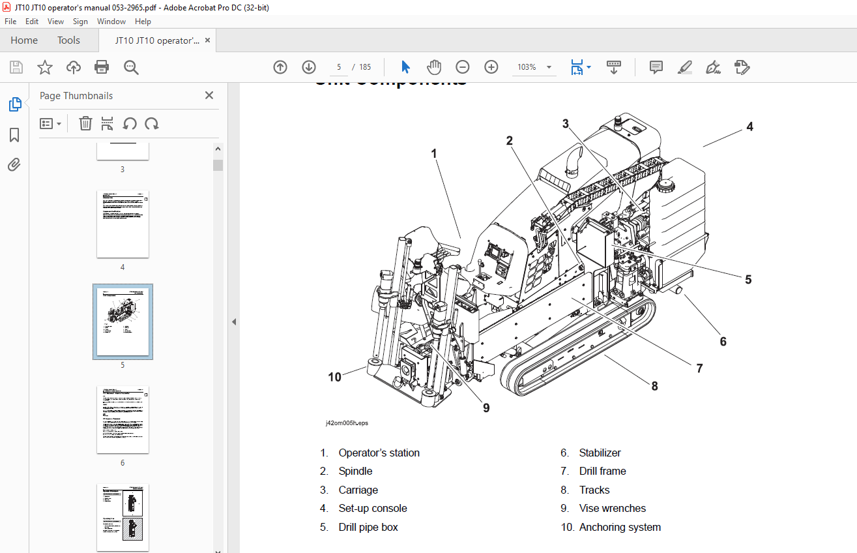This screenshot has width=857, height=553.
Task: Zoom out with the minus button
Action: coord(463,67)
